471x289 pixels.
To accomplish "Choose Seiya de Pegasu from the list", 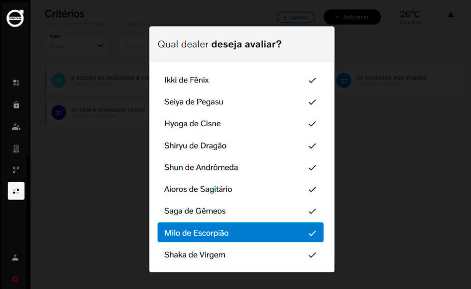I will 194,102.
